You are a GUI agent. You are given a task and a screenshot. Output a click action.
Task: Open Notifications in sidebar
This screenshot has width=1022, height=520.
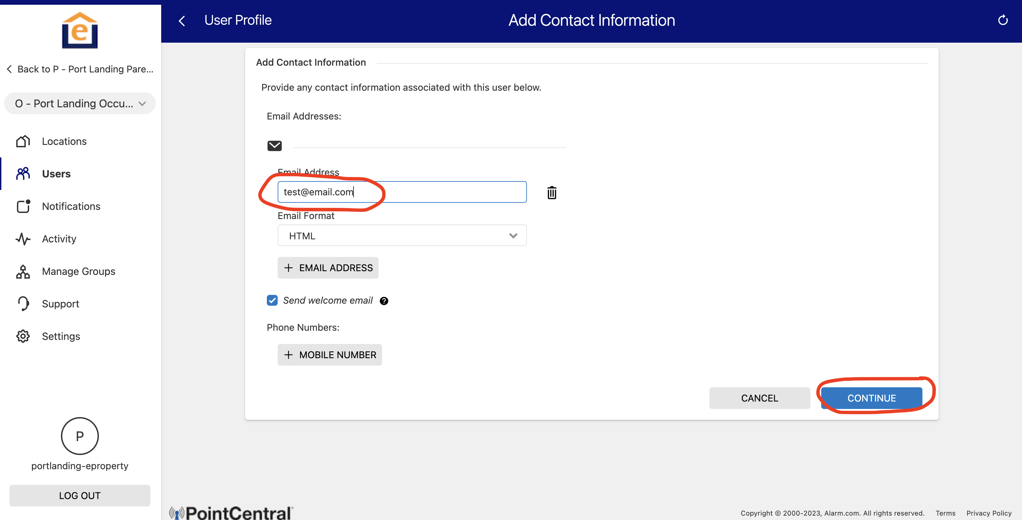tap(71, 206)
